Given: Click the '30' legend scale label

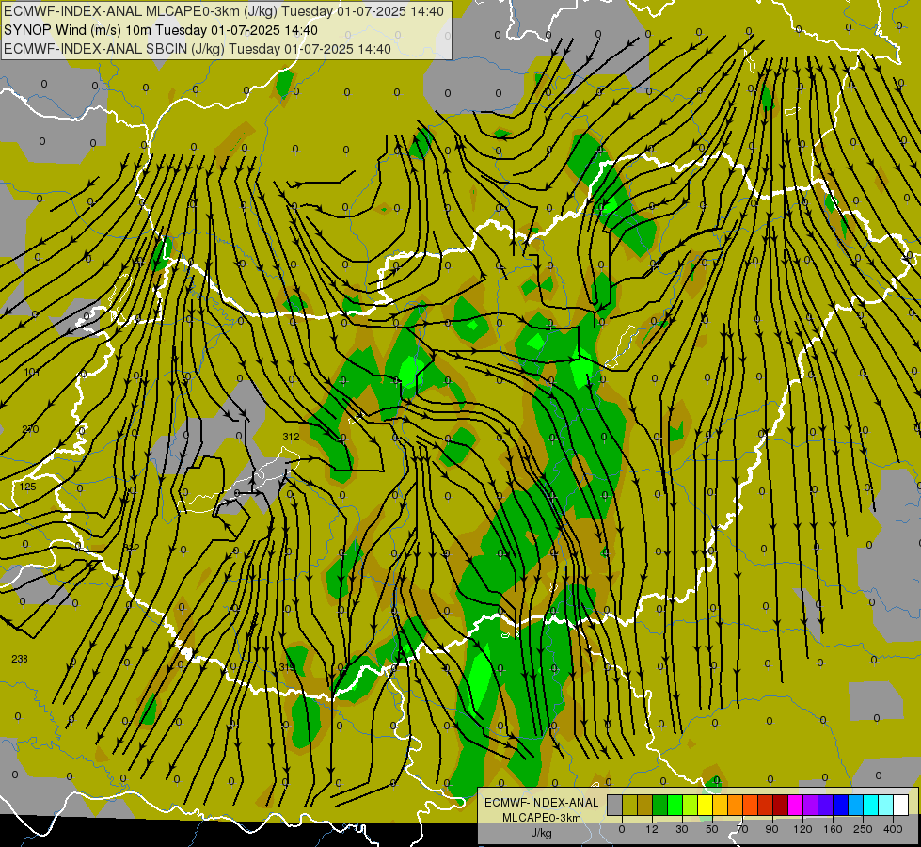Looking at the screenshot, I should (682, 829).
